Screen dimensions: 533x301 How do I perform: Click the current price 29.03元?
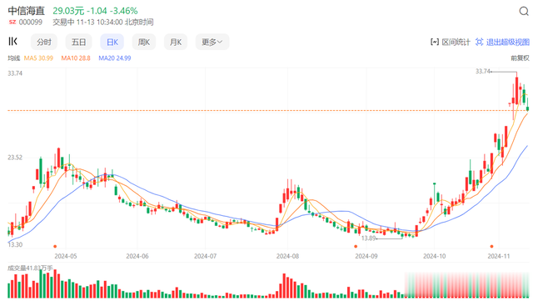tap(68, 11)
